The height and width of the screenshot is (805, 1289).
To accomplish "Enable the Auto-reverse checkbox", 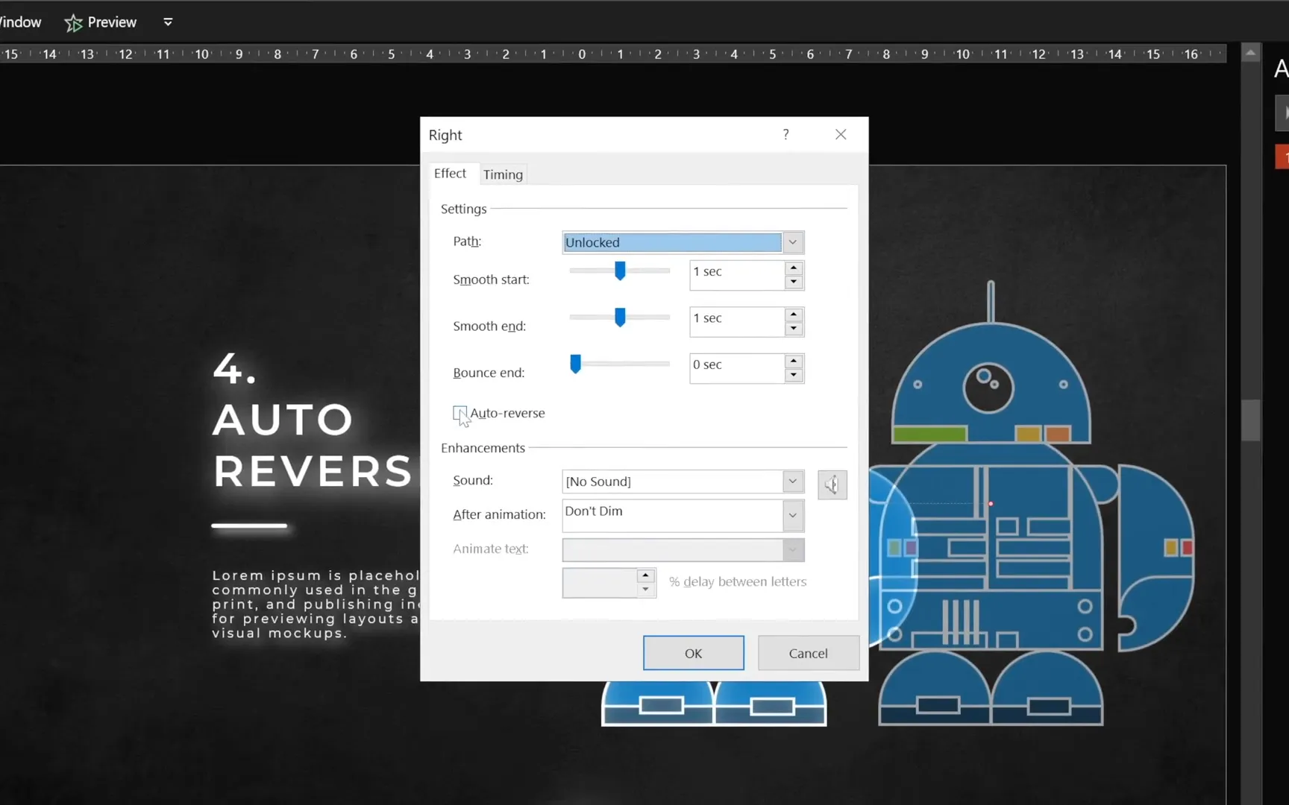I will tap(460, 413).
